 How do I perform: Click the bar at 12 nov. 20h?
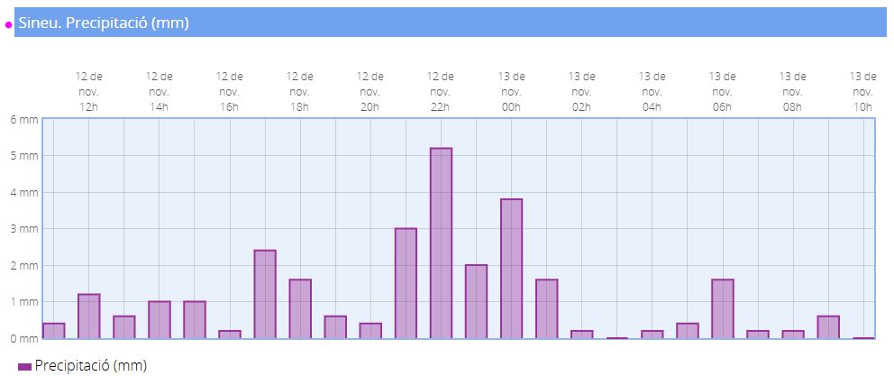[370, 330]
